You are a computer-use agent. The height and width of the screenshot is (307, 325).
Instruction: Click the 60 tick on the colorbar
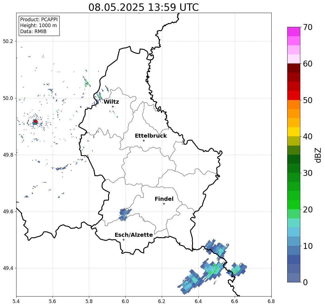[307, 64]
